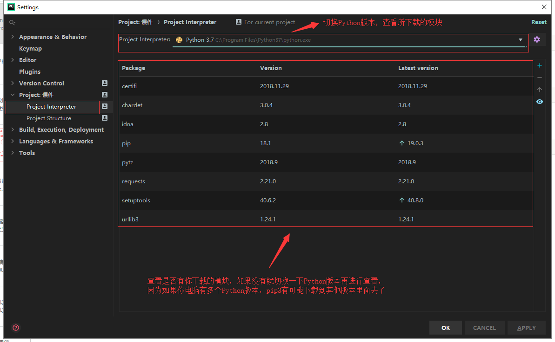Click the Cancel button
555x342 pixels.
[484, 328]
